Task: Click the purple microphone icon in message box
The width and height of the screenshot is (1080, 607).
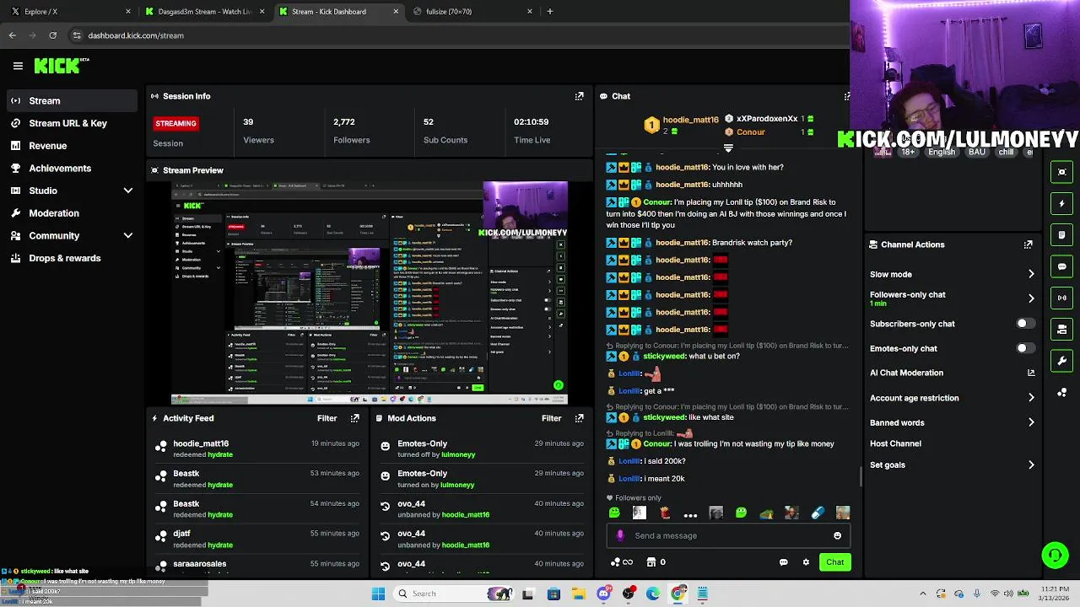Action: coord(620,535)
